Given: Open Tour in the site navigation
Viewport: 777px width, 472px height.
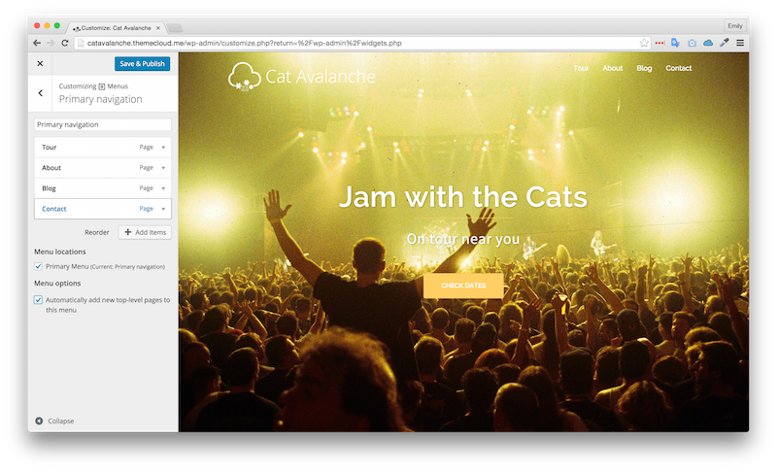Looking at the screenshot, I should (x=581, y=68).
